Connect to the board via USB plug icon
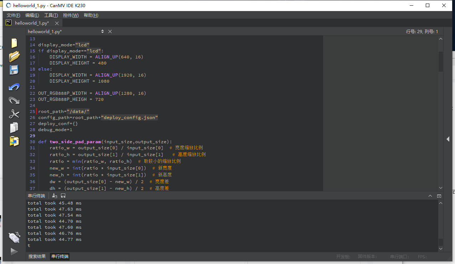This screenshot has height=264, width=455. tap(14, 237)
